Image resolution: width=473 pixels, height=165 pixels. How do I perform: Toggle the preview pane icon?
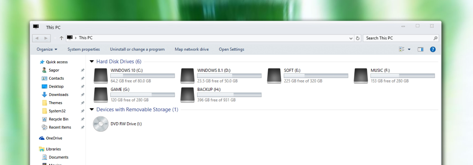(421, 49)
